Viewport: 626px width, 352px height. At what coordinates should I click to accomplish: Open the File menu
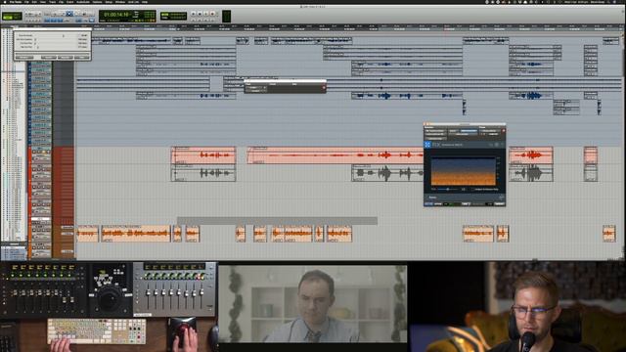click(26, 2)
